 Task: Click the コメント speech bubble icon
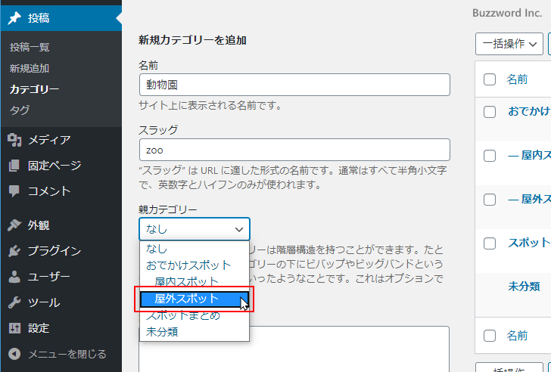pos(14,191)
